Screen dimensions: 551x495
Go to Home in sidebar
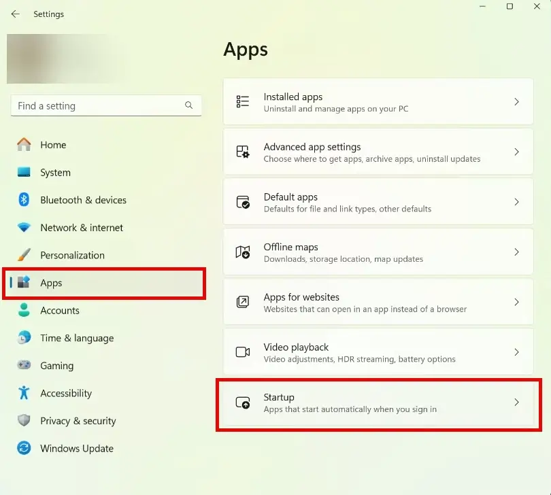(x=53, y=145)
